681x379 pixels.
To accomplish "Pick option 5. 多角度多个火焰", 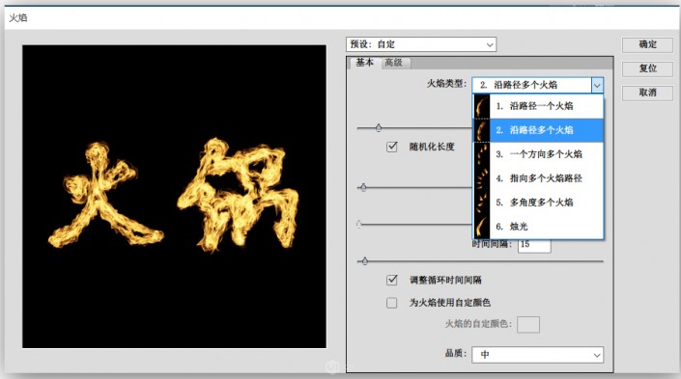I will click(x=538, y=203).
